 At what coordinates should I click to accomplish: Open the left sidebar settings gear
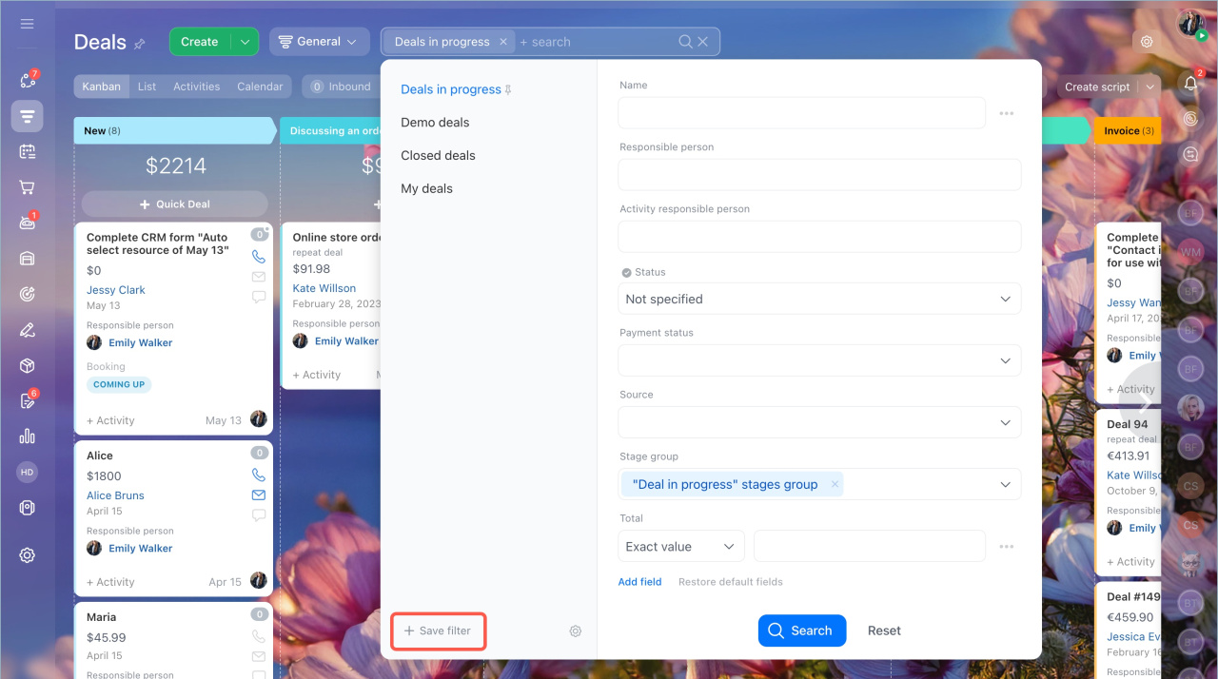tap(27, 555)
